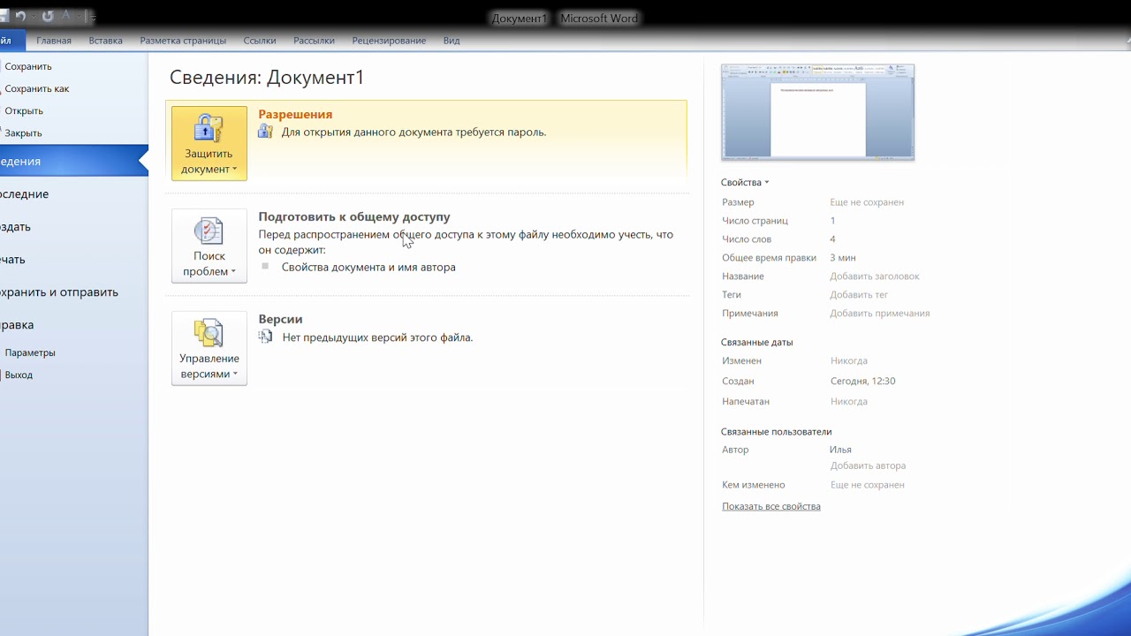Click the Разрешения heading
The image size is (1131, 636).
click(x=295, y=114)
